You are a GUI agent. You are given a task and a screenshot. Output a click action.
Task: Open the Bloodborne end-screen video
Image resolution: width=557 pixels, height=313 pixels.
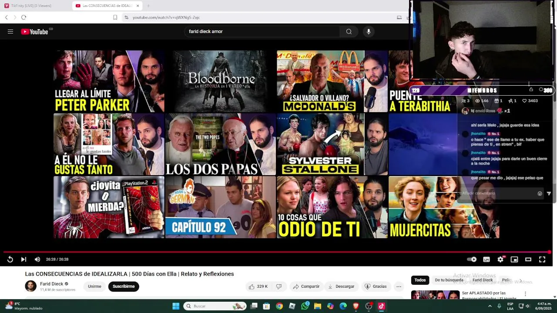[x=220, y=81]
